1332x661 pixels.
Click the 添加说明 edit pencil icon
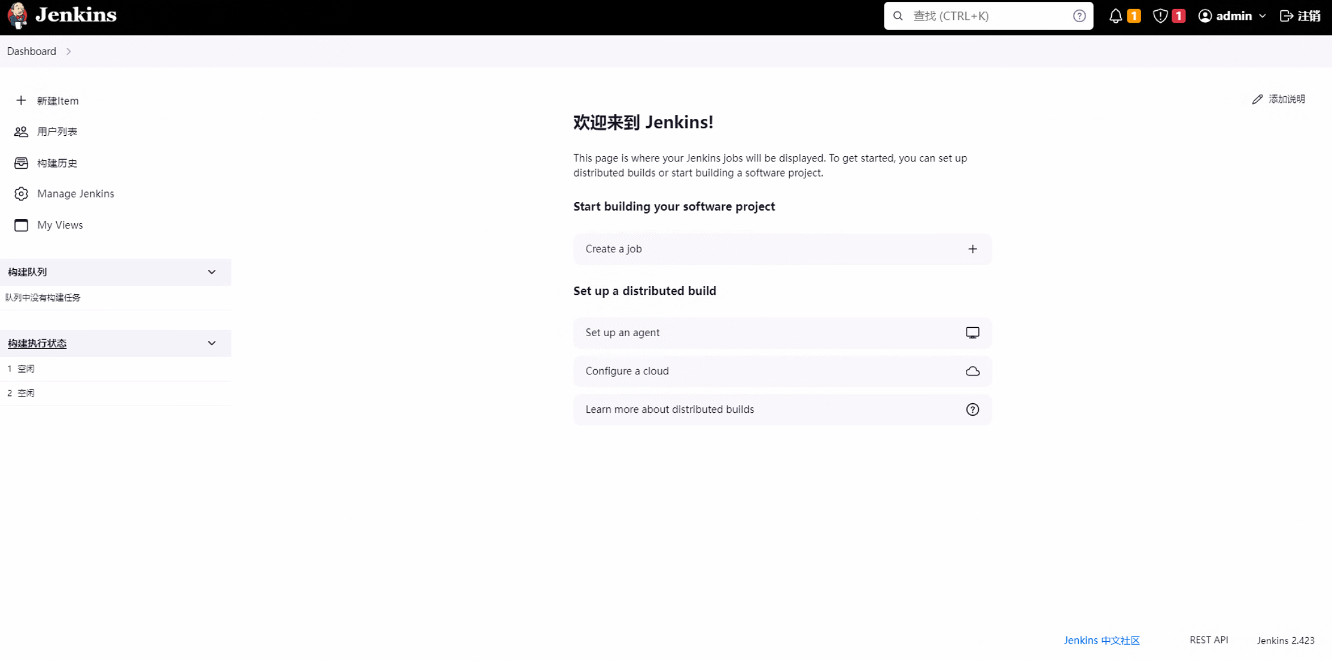[x=1258, y=99]
